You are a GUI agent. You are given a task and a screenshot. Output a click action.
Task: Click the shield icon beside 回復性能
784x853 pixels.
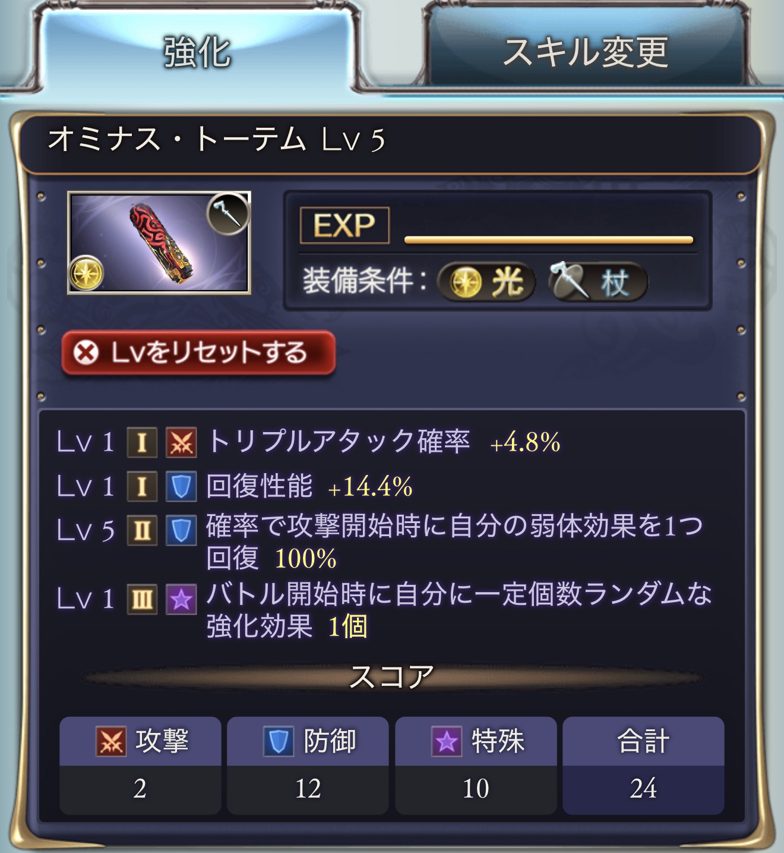(x=181, y=487)
